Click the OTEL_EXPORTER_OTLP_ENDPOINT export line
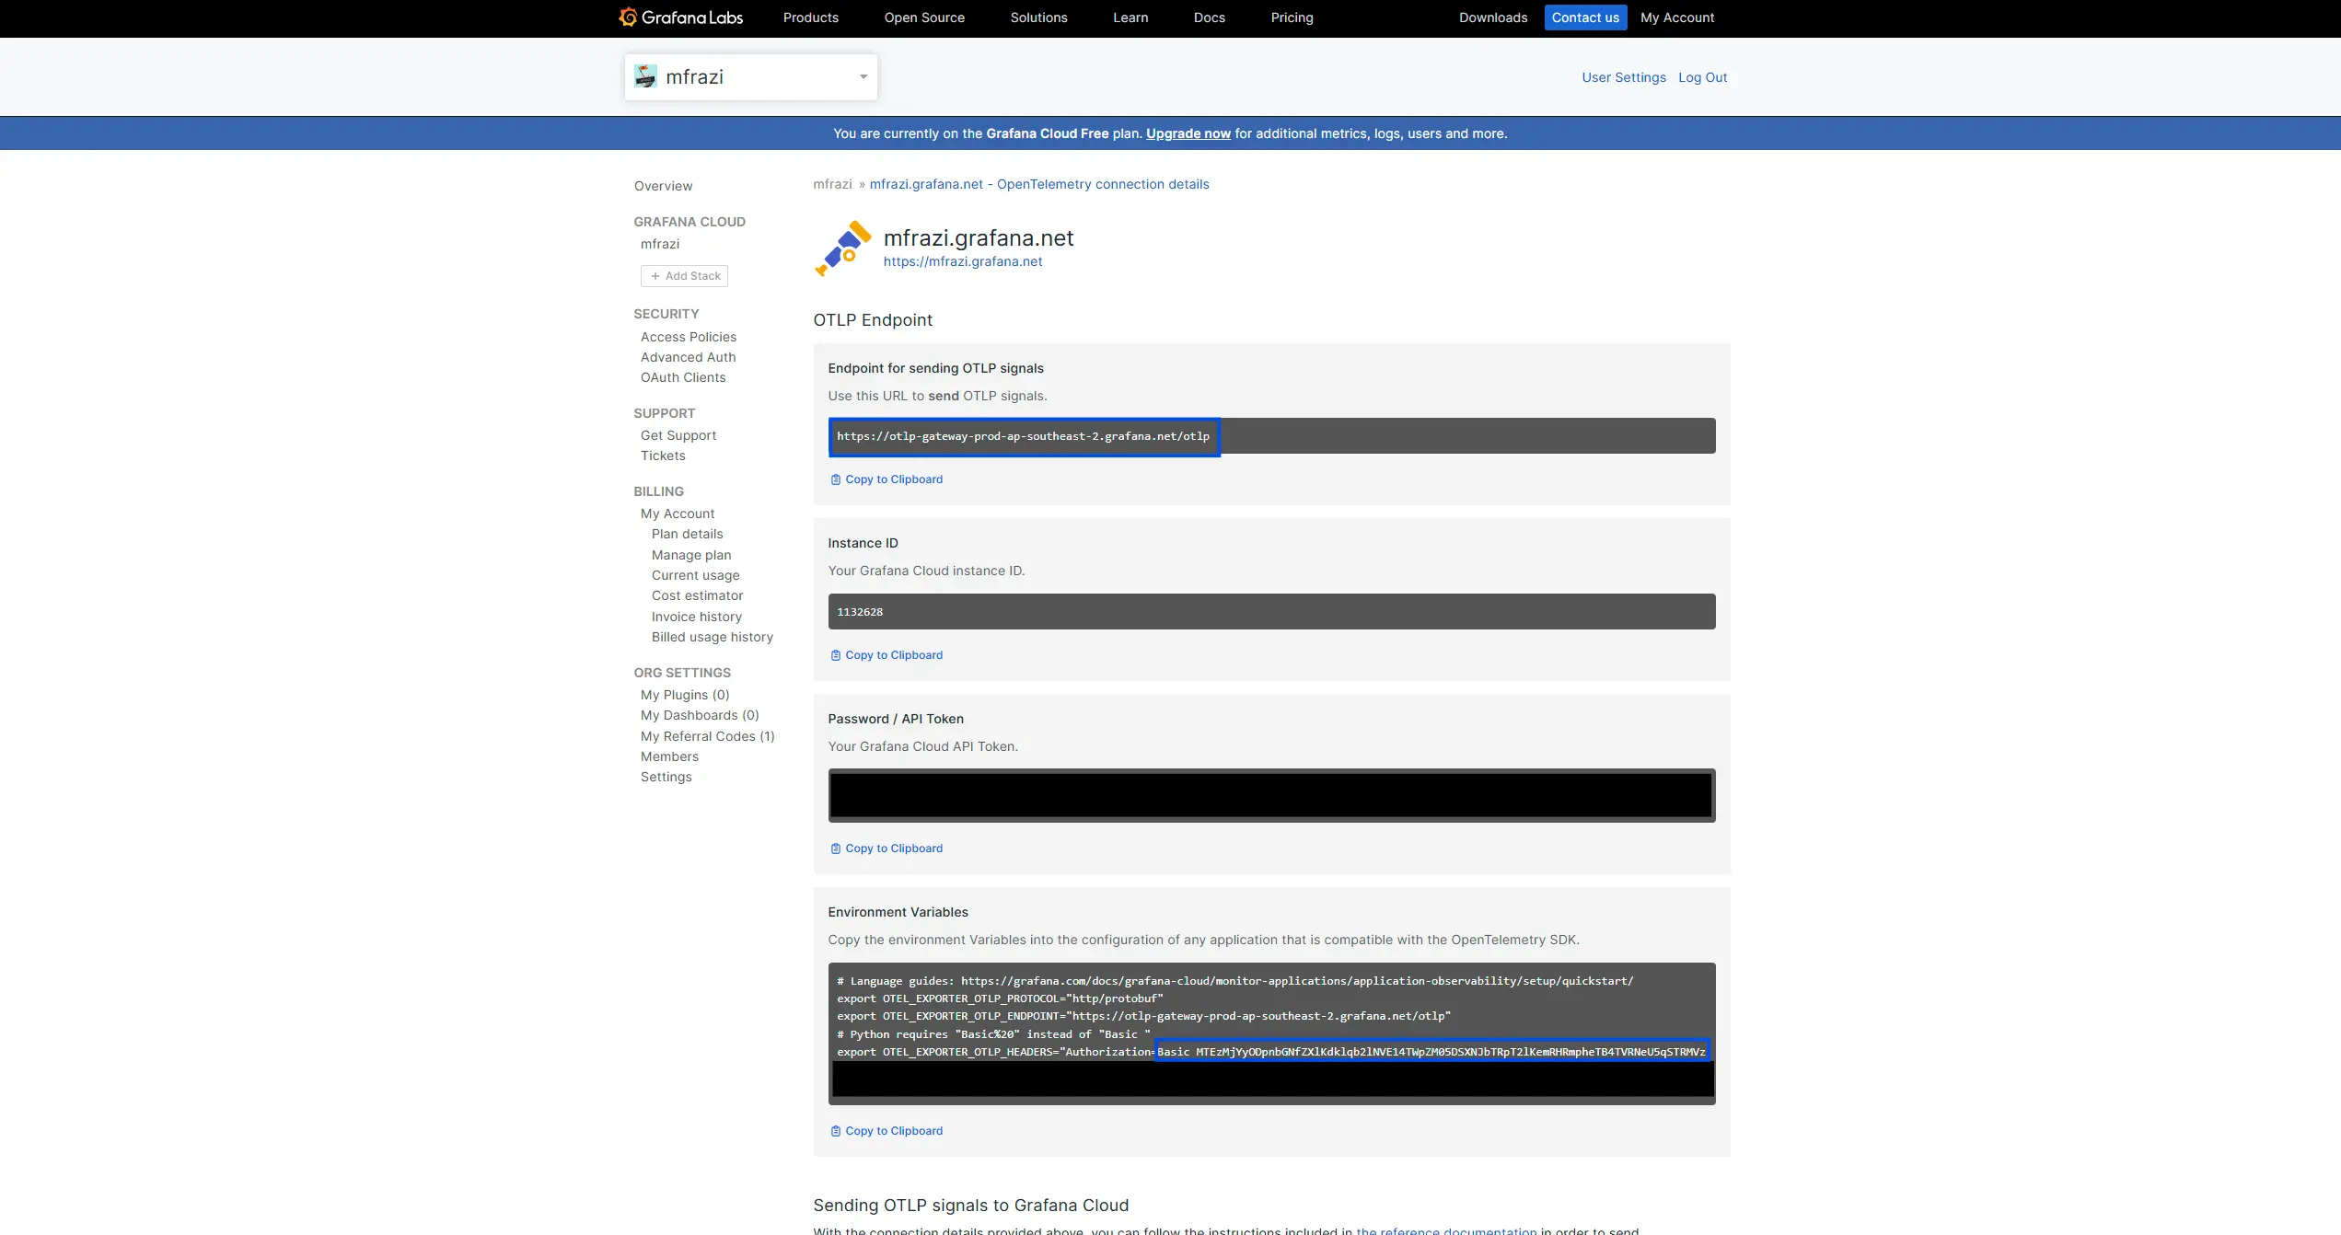Image resolution: width=2341 pixels, height=1235 pixels. 1143,1016
